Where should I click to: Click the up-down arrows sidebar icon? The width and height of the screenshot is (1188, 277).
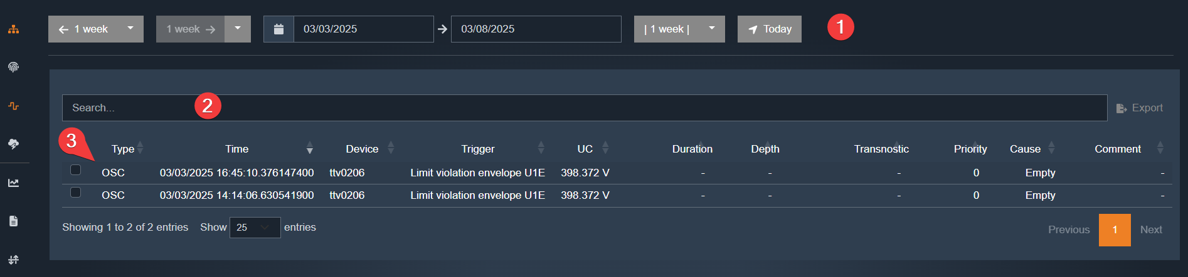tap(13, 259)
